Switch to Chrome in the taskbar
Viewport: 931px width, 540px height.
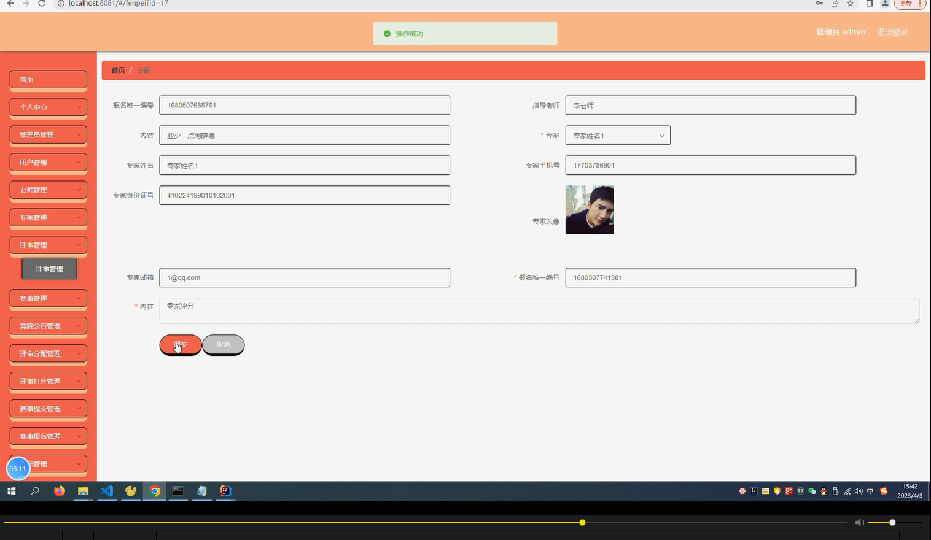pyautogui.click(x=155, y=491)
